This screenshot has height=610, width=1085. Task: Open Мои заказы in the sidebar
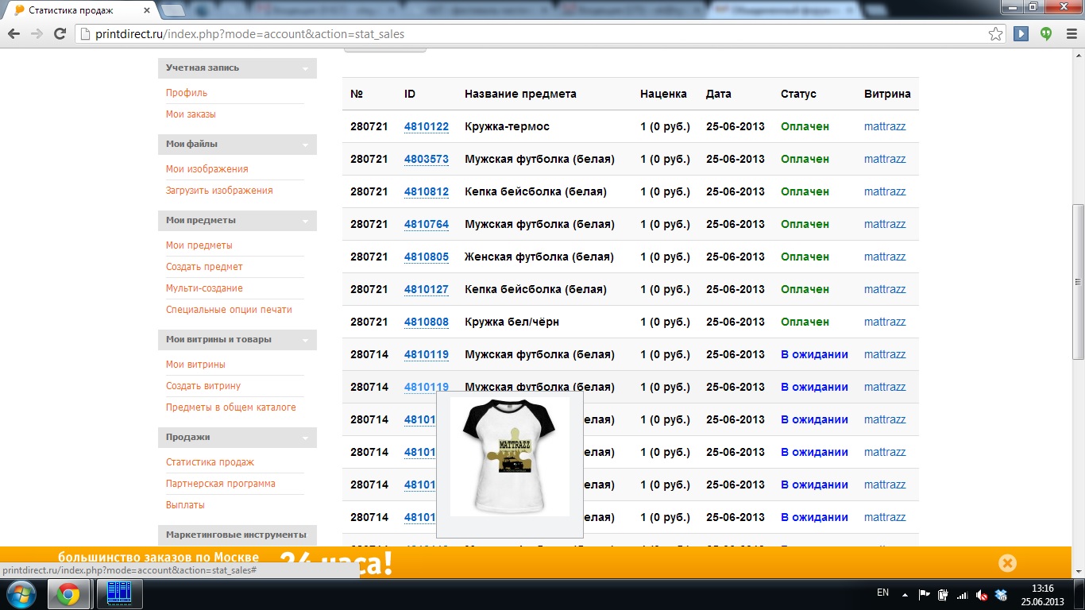pyautogui.click(x=191, y=114)
